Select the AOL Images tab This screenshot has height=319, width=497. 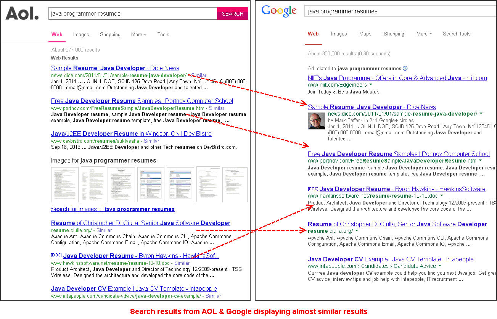click(81, 34)
